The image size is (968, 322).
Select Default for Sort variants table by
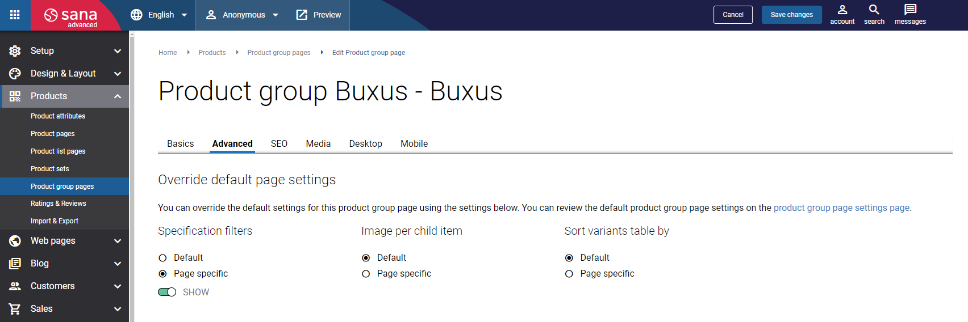(569, 258)
